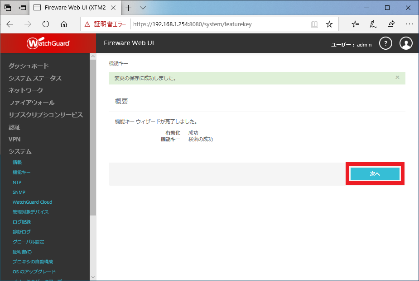Open the プロキシの自動構成 link
The width and height of the screenshot is (419, 281).
coord(33,262)
